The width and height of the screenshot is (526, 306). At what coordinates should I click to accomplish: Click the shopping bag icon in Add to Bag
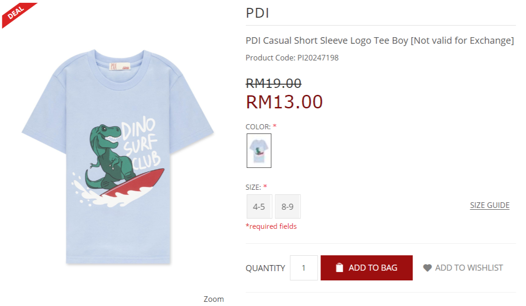coord(340,267)
